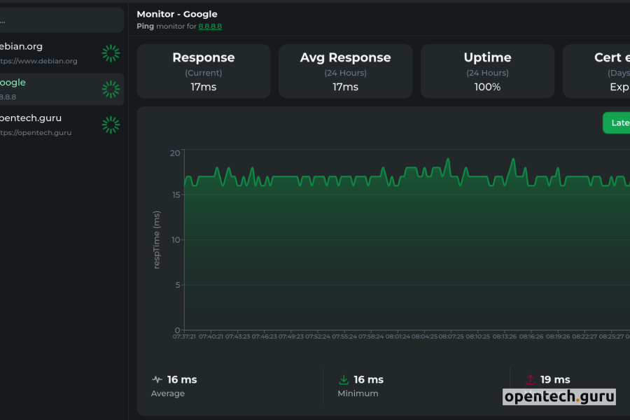
Task: Click the 07:37:21 timestamp on the axis
Action: (x=183, y=335)
